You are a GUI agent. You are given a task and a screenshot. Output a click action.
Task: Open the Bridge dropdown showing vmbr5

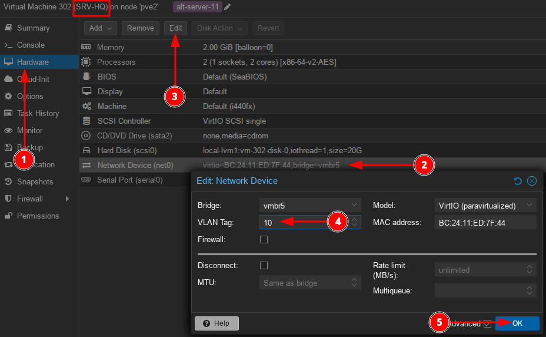(310, 206)
